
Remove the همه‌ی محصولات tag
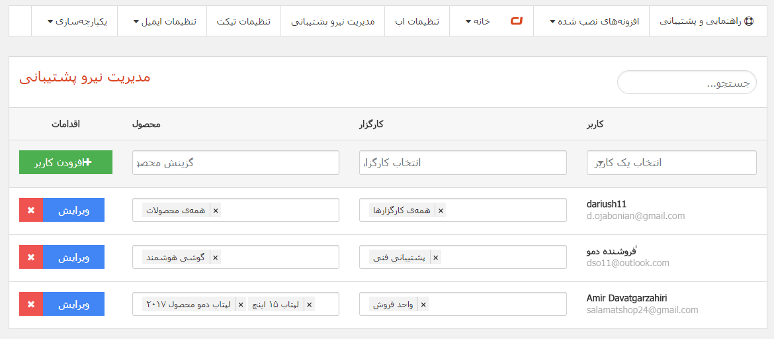coord(215,211)
